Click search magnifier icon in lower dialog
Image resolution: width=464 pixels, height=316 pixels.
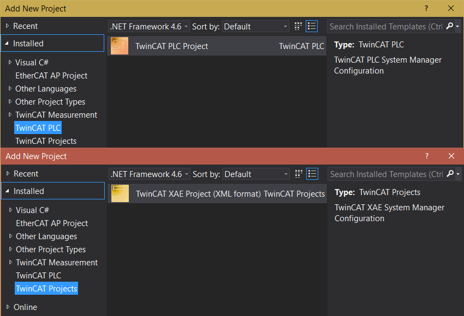(x=450, y=174)
